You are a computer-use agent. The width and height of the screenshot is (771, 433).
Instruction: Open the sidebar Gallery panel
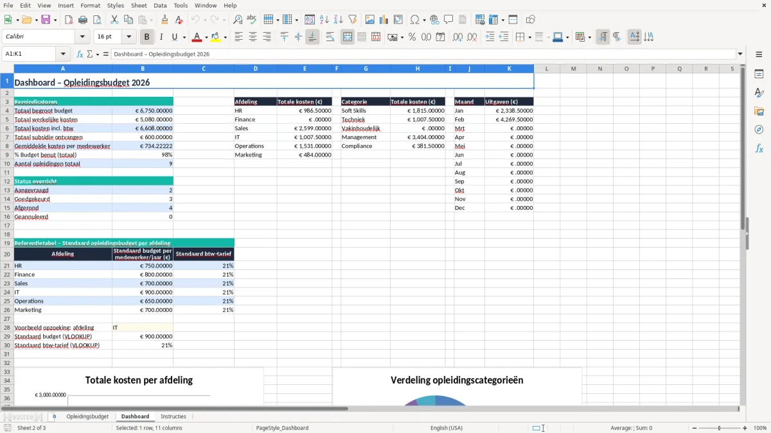[759, 111]
